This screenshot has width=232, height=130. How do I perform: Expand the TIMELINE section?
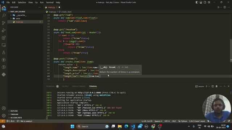coord(25,114)
